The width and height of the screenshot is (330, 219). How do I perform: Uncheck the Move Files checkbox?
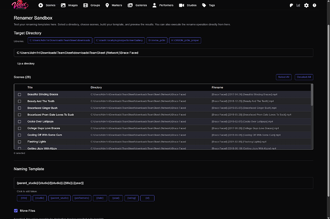click(16, 210)
